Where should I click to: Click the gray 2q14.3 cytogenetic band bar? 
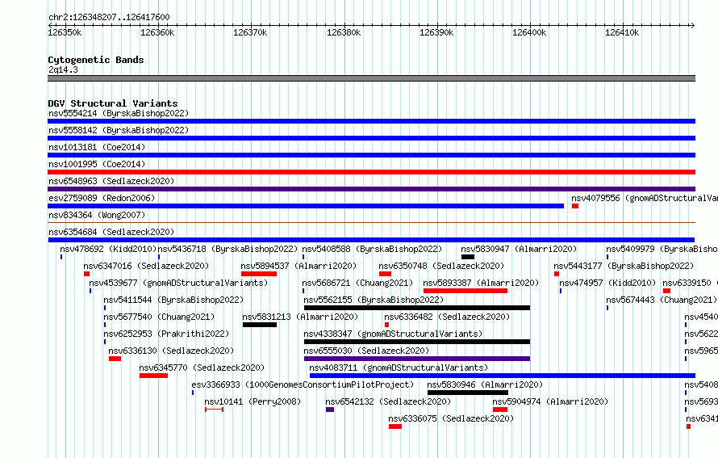[371, 78]
